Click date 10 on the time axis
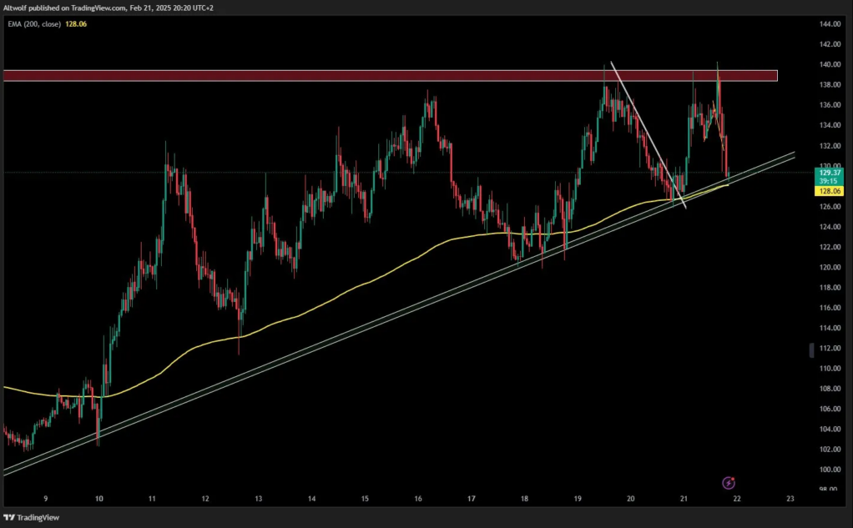Image resolution: width=853 pixels, height=528 pixels. (x=99, y=498)
